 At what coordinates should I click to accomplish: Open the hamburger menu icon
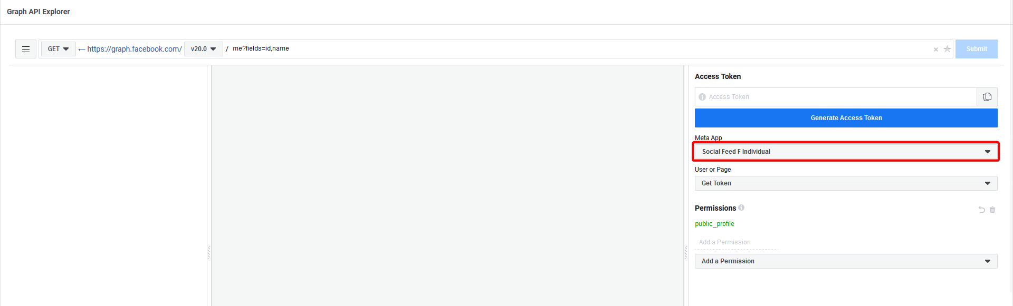click(26, 49)
